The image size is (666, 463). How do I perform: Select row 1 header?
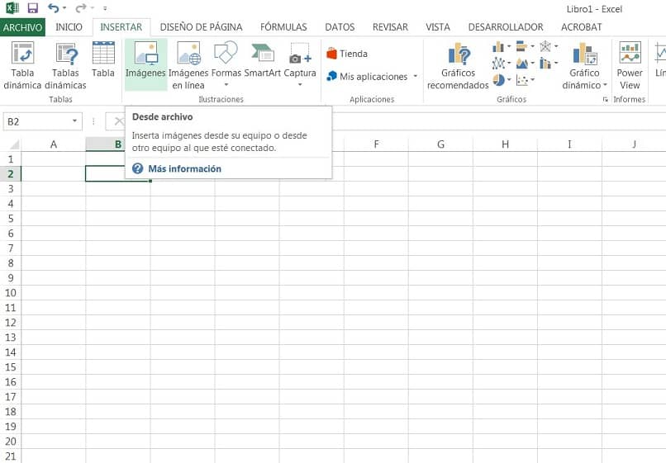(11, 159)
